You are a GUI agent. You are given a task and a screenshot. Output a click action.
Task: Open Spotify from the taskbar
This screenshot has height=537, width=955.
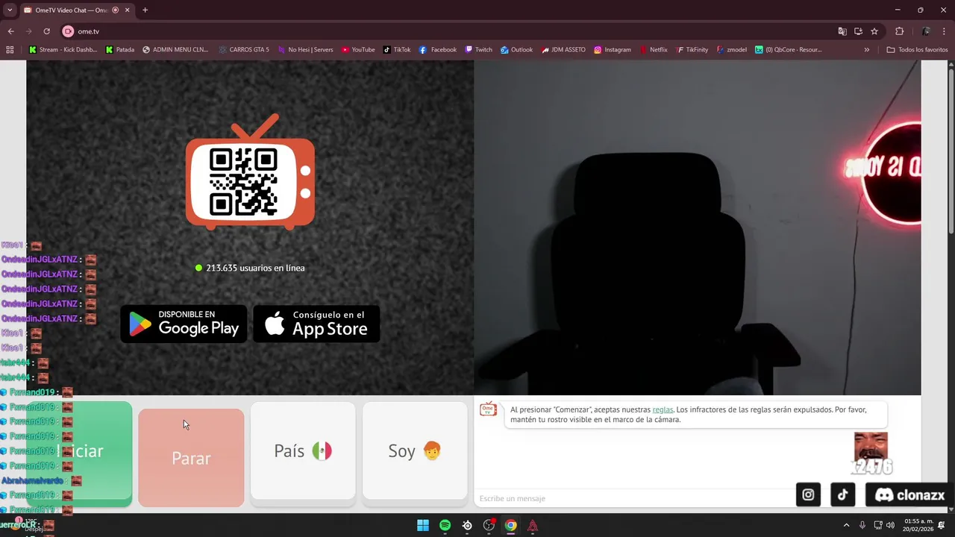coord(445,525)
